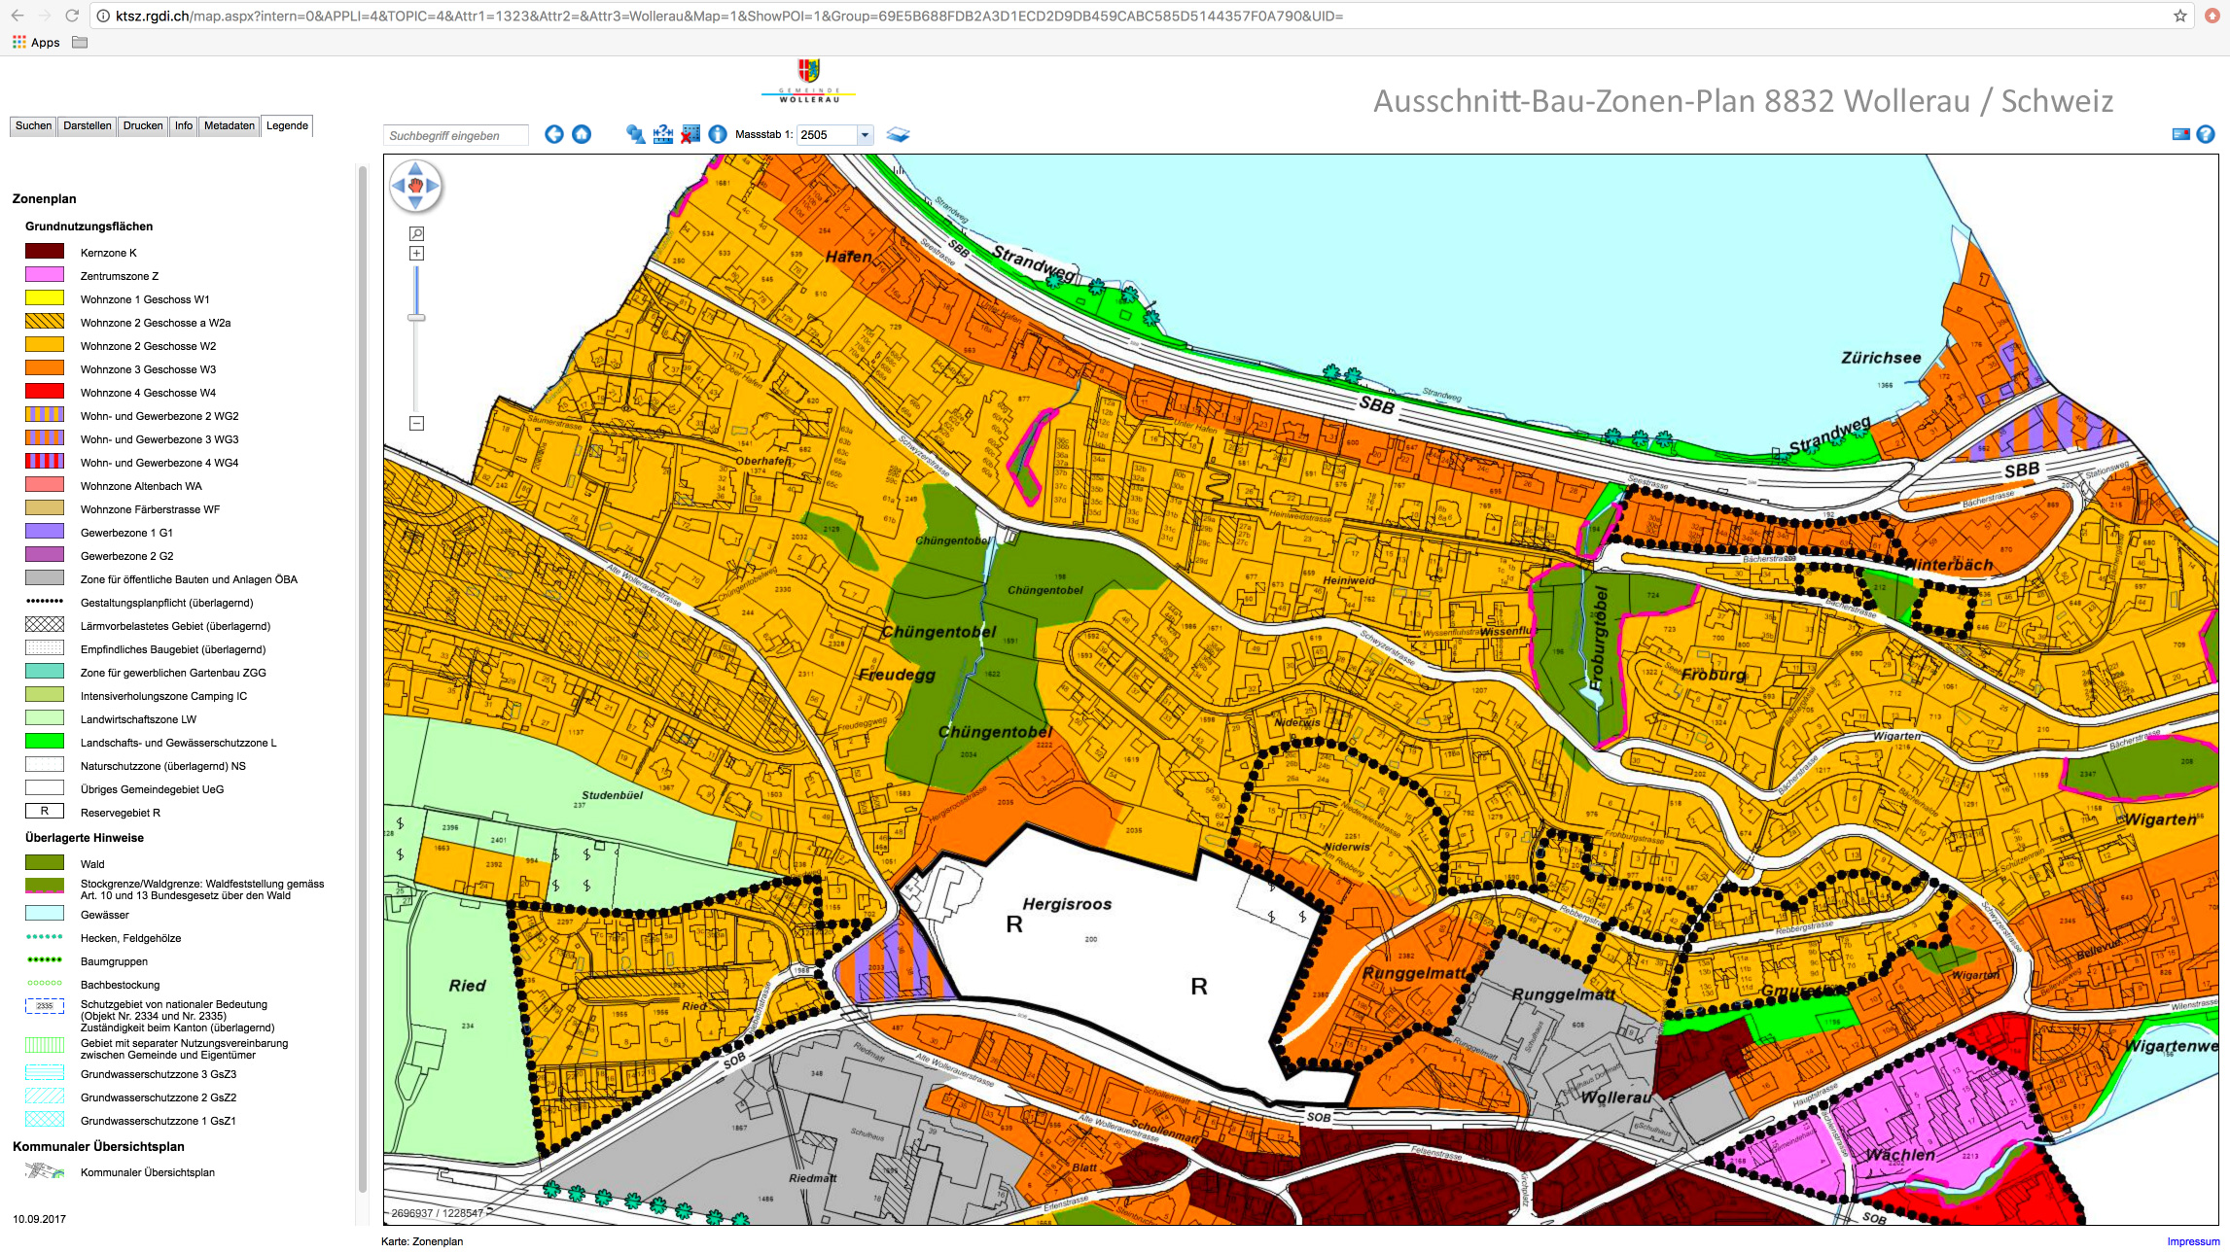Switch to the Metadaten tab
Screen dimensions: 2230x1254
[229, 126]
